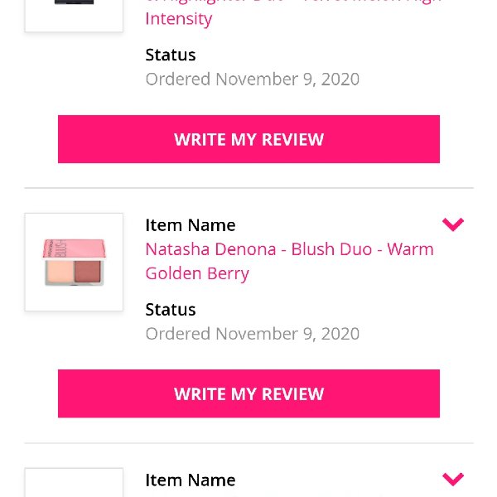Screen dimensions: 497x497
Task: Click the partially visible top product thumbnail
Action: pyautogui.click(x=74, y=15)
